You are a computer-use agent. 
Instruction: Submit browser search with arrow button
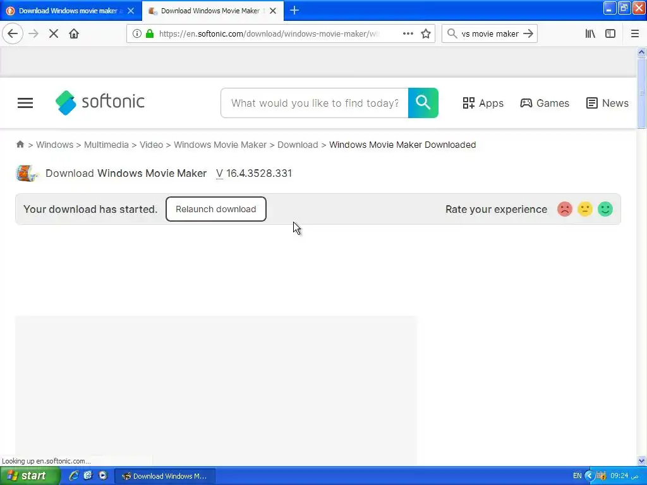click(528, 34)
